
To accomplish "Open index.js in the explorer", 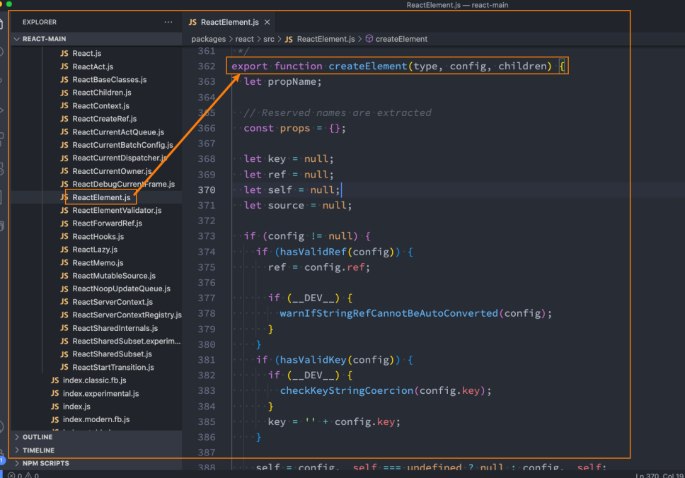I will pos(76,407).
